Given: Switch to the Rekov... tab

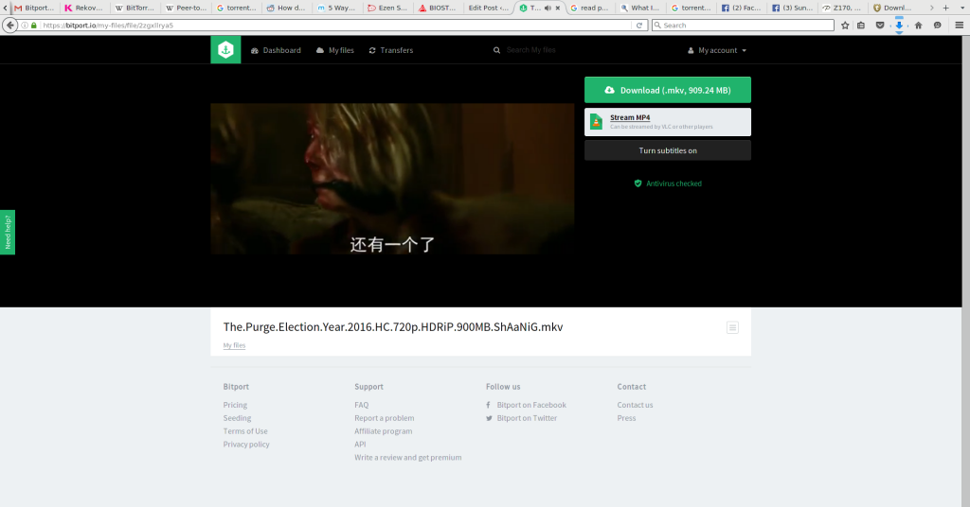Looking at the screenshot, I should [84, 8].
